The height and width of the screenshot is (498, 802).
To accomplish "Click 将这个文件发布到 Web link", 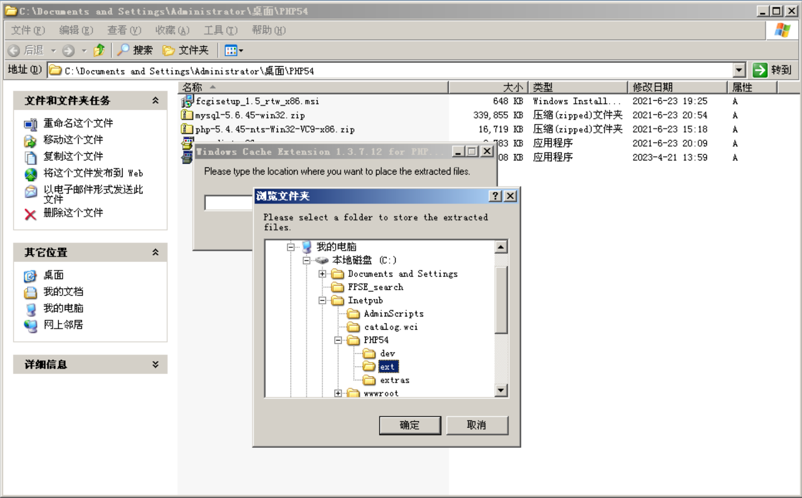I will (x=93, y=173).
